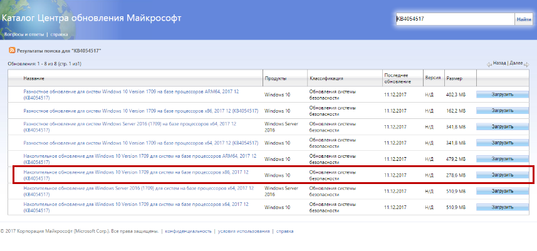Sort by the Продукты column header
The width and height of the screenshot is (537, 251).
pos(276,78)
